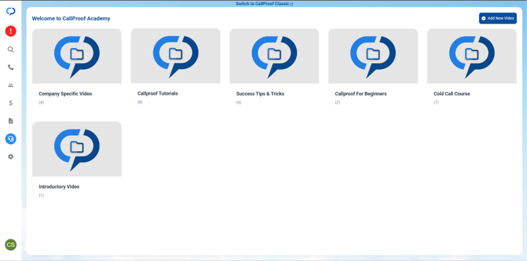
Task: Open the CS user avatar menu
Action: [11, 245]
